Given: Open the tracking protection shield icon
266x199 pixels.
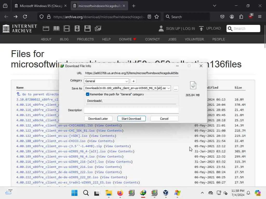Looking at the screenshot, I should (42, 17).
